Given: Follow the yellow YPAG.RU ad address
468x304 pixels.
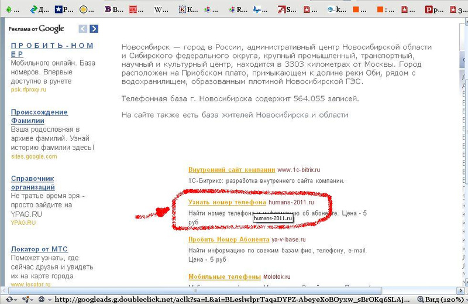Looking at the screenshot, I should (23, 223).
